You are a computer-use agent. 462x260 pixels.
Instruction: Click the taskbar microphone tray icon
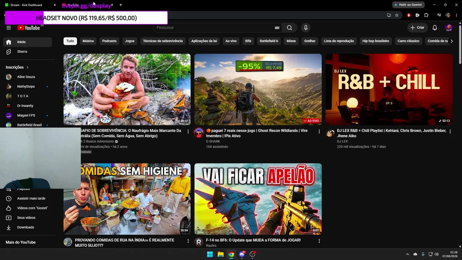tap(423, 254)
